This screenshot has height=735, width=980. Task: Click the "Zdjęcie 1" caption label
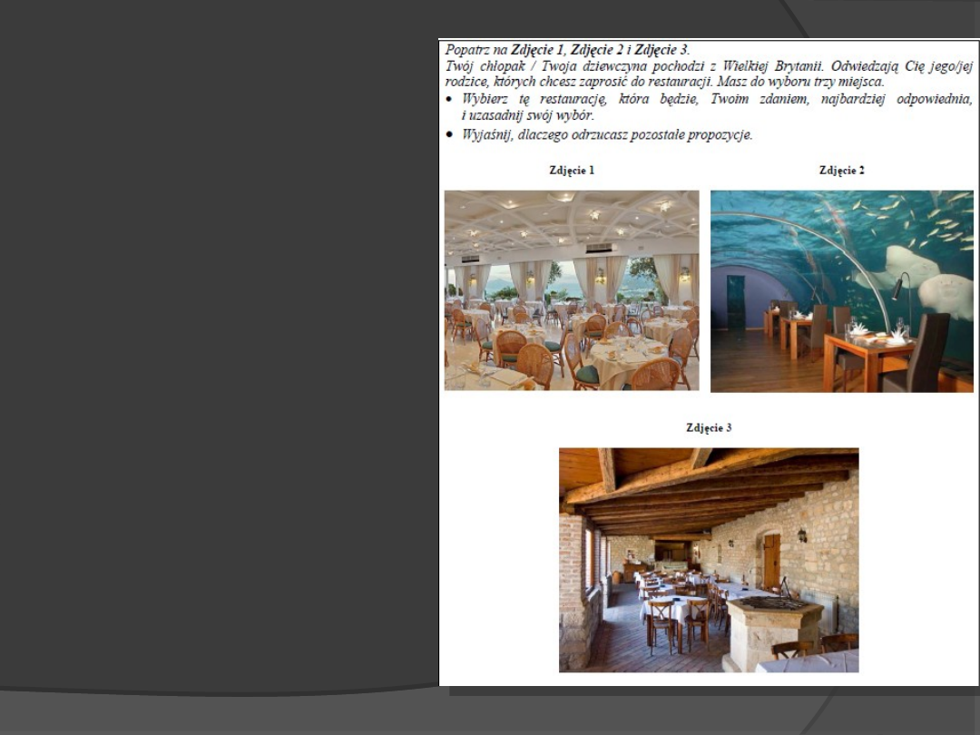[x=572, y=171]
